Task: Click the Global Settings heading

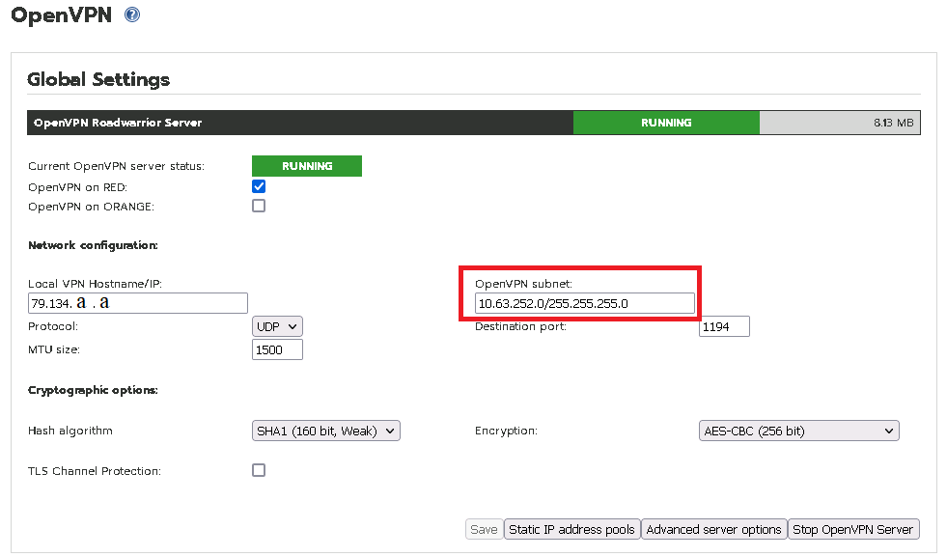Action: [98, 79]
